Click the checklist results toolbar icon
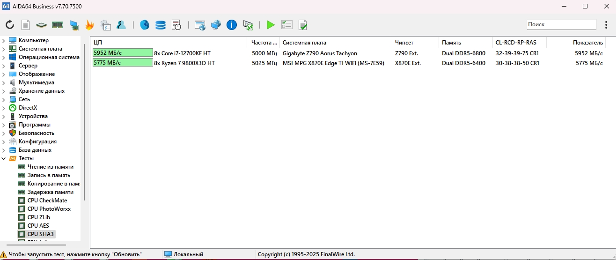This screenshot has width=616, height=260. tap(287, 25)
